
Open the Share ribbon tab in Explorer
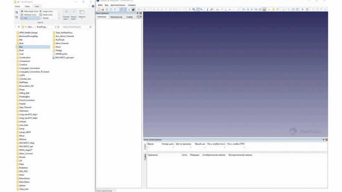pos(27,6)
